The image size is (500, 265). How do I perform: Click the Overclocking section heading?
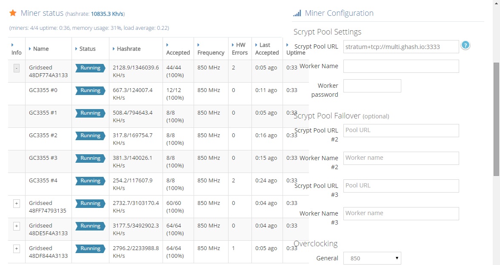point(315,244)
